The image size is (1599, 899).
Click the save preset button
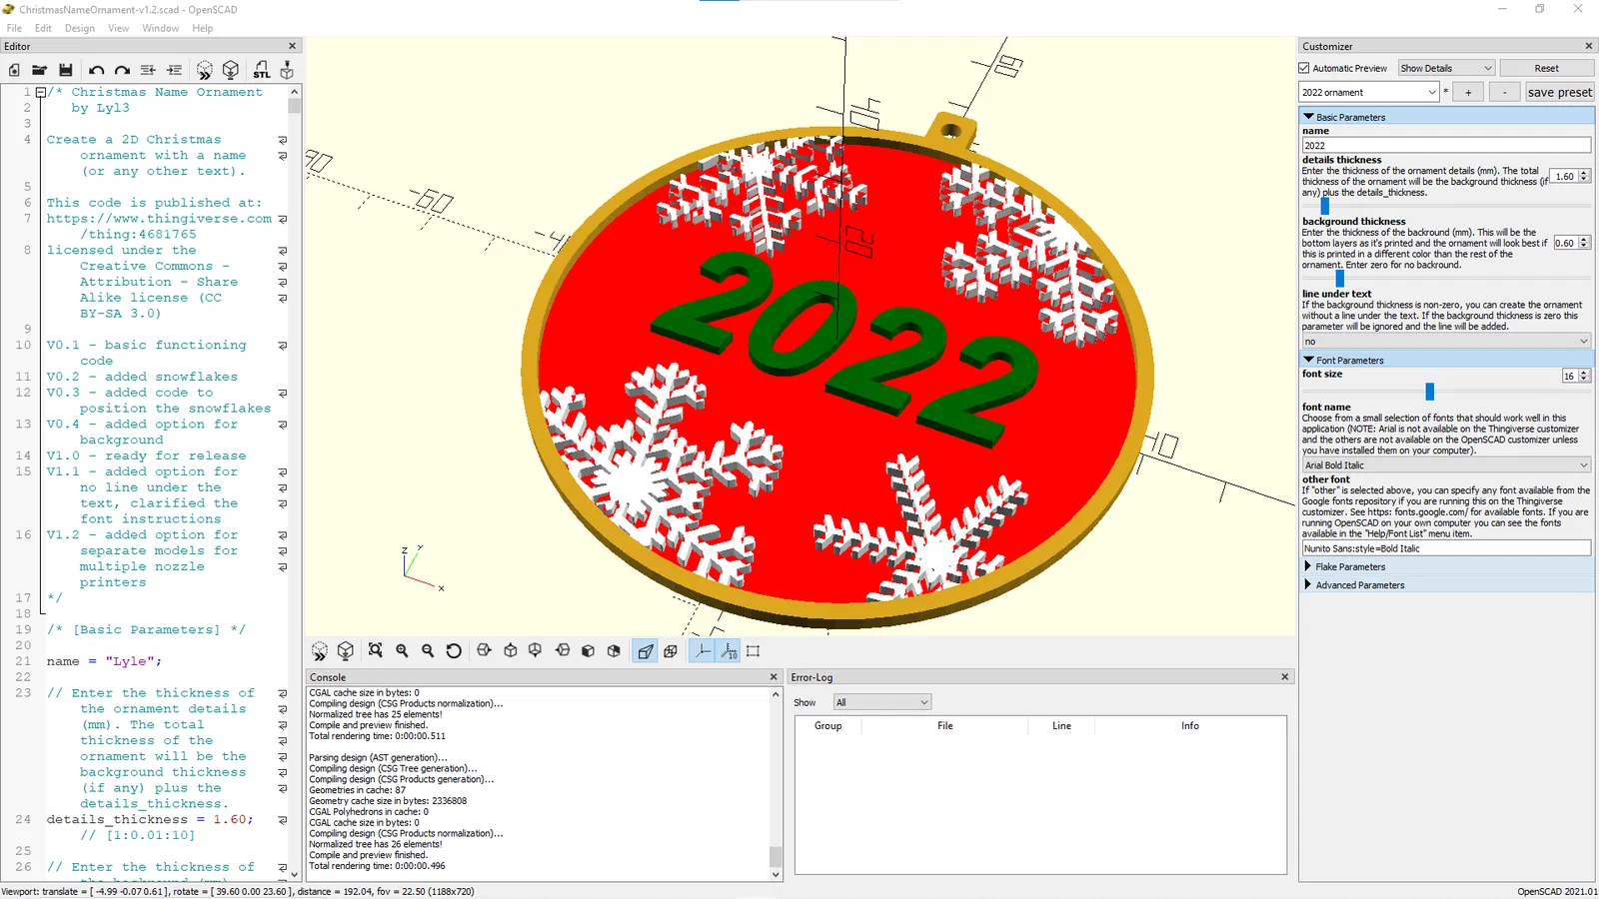(1559, 92)
